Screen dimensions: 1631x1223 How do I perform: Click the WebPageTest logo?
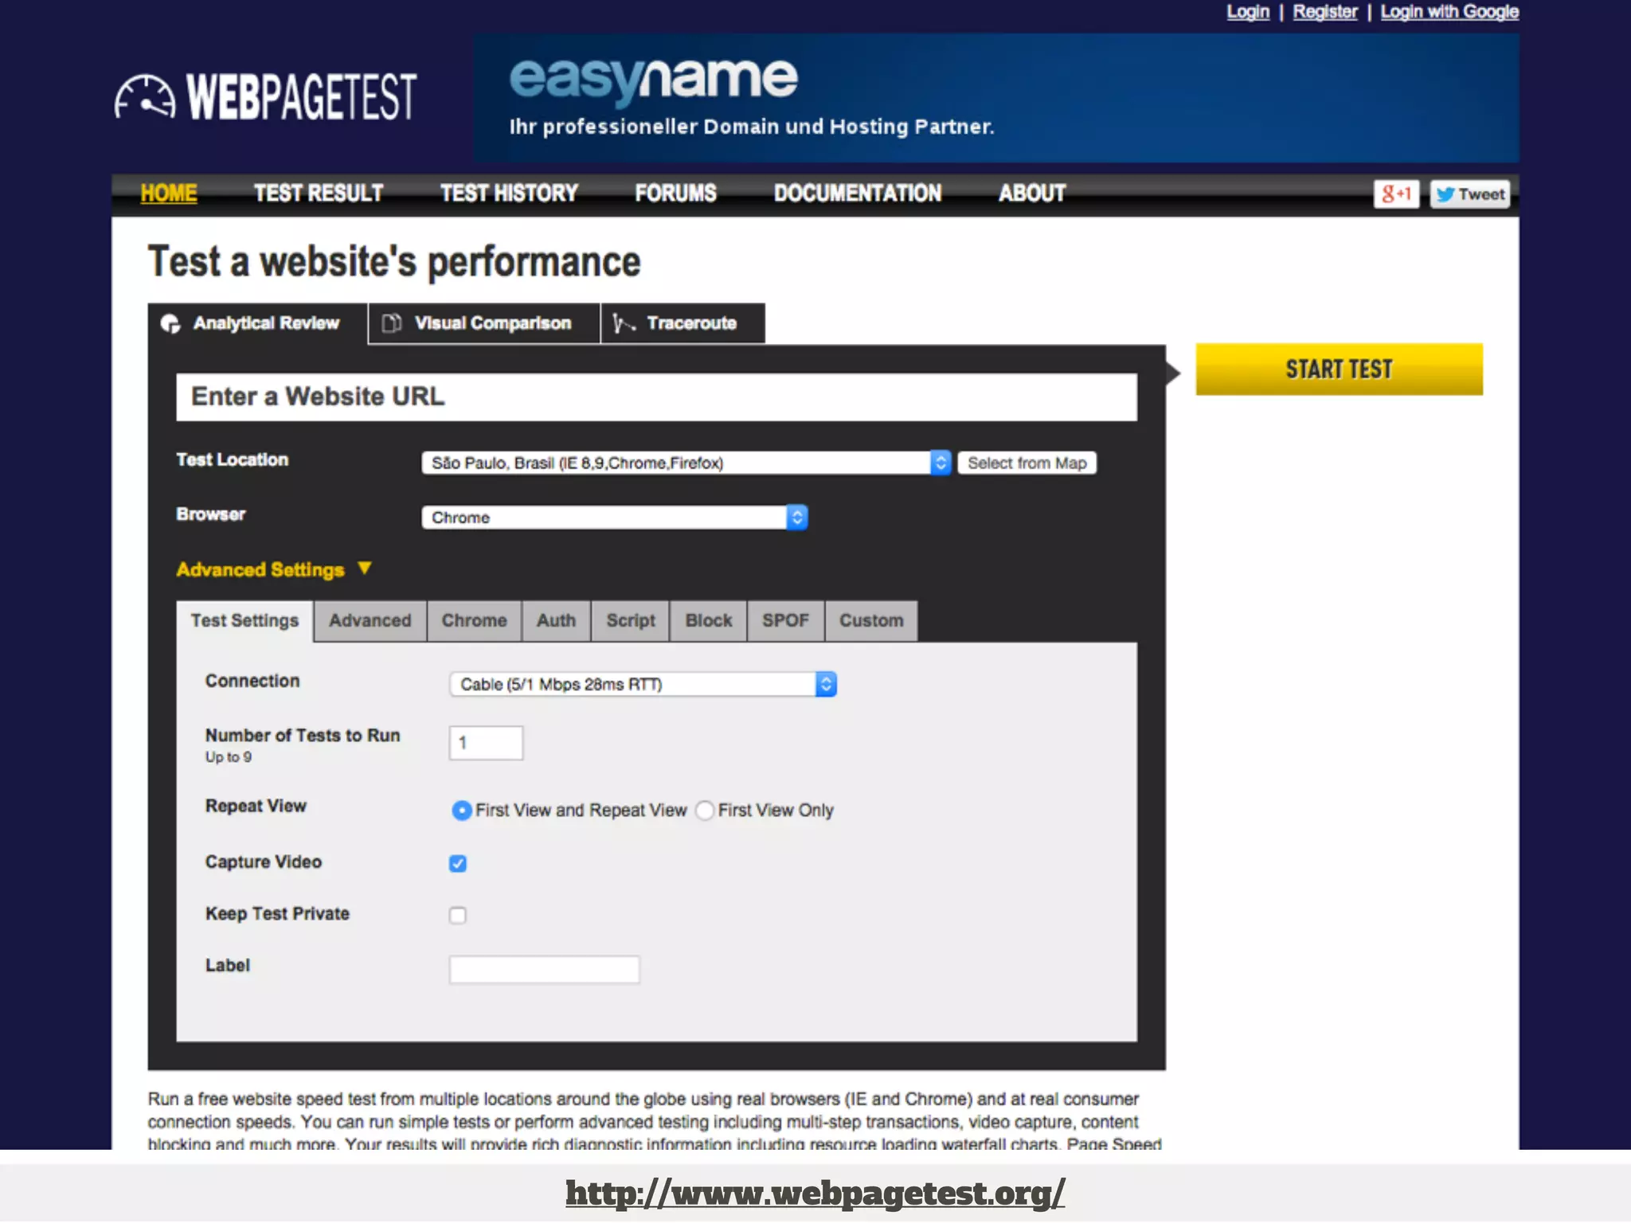pyautogui.click(x=265, y=97)
